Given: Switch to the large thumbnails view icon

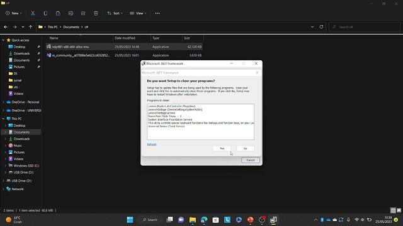Looking at the screenshot, I should (399, 210).
